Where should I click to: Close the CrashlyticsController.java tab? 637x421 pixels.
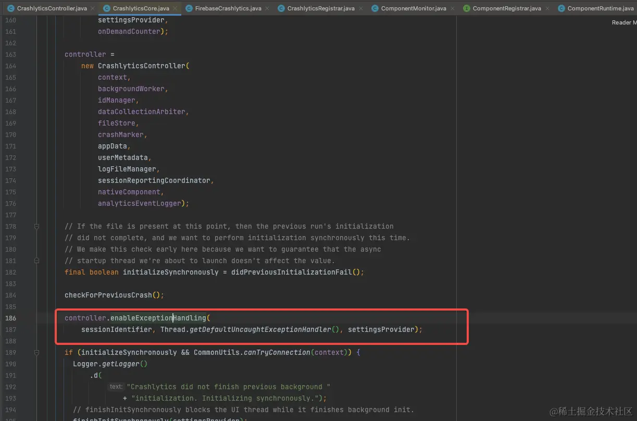[92, 8]
